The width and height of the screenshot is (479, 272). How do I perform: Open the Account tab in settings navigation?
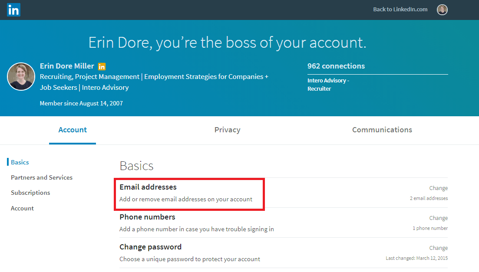click(x=72, y=130)
